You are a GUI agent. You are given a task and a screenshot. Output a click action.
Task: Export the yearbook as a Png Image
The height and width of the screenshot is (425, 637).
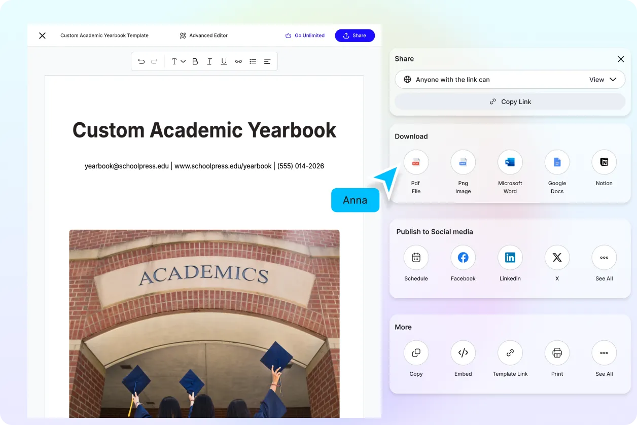[463, 162]
